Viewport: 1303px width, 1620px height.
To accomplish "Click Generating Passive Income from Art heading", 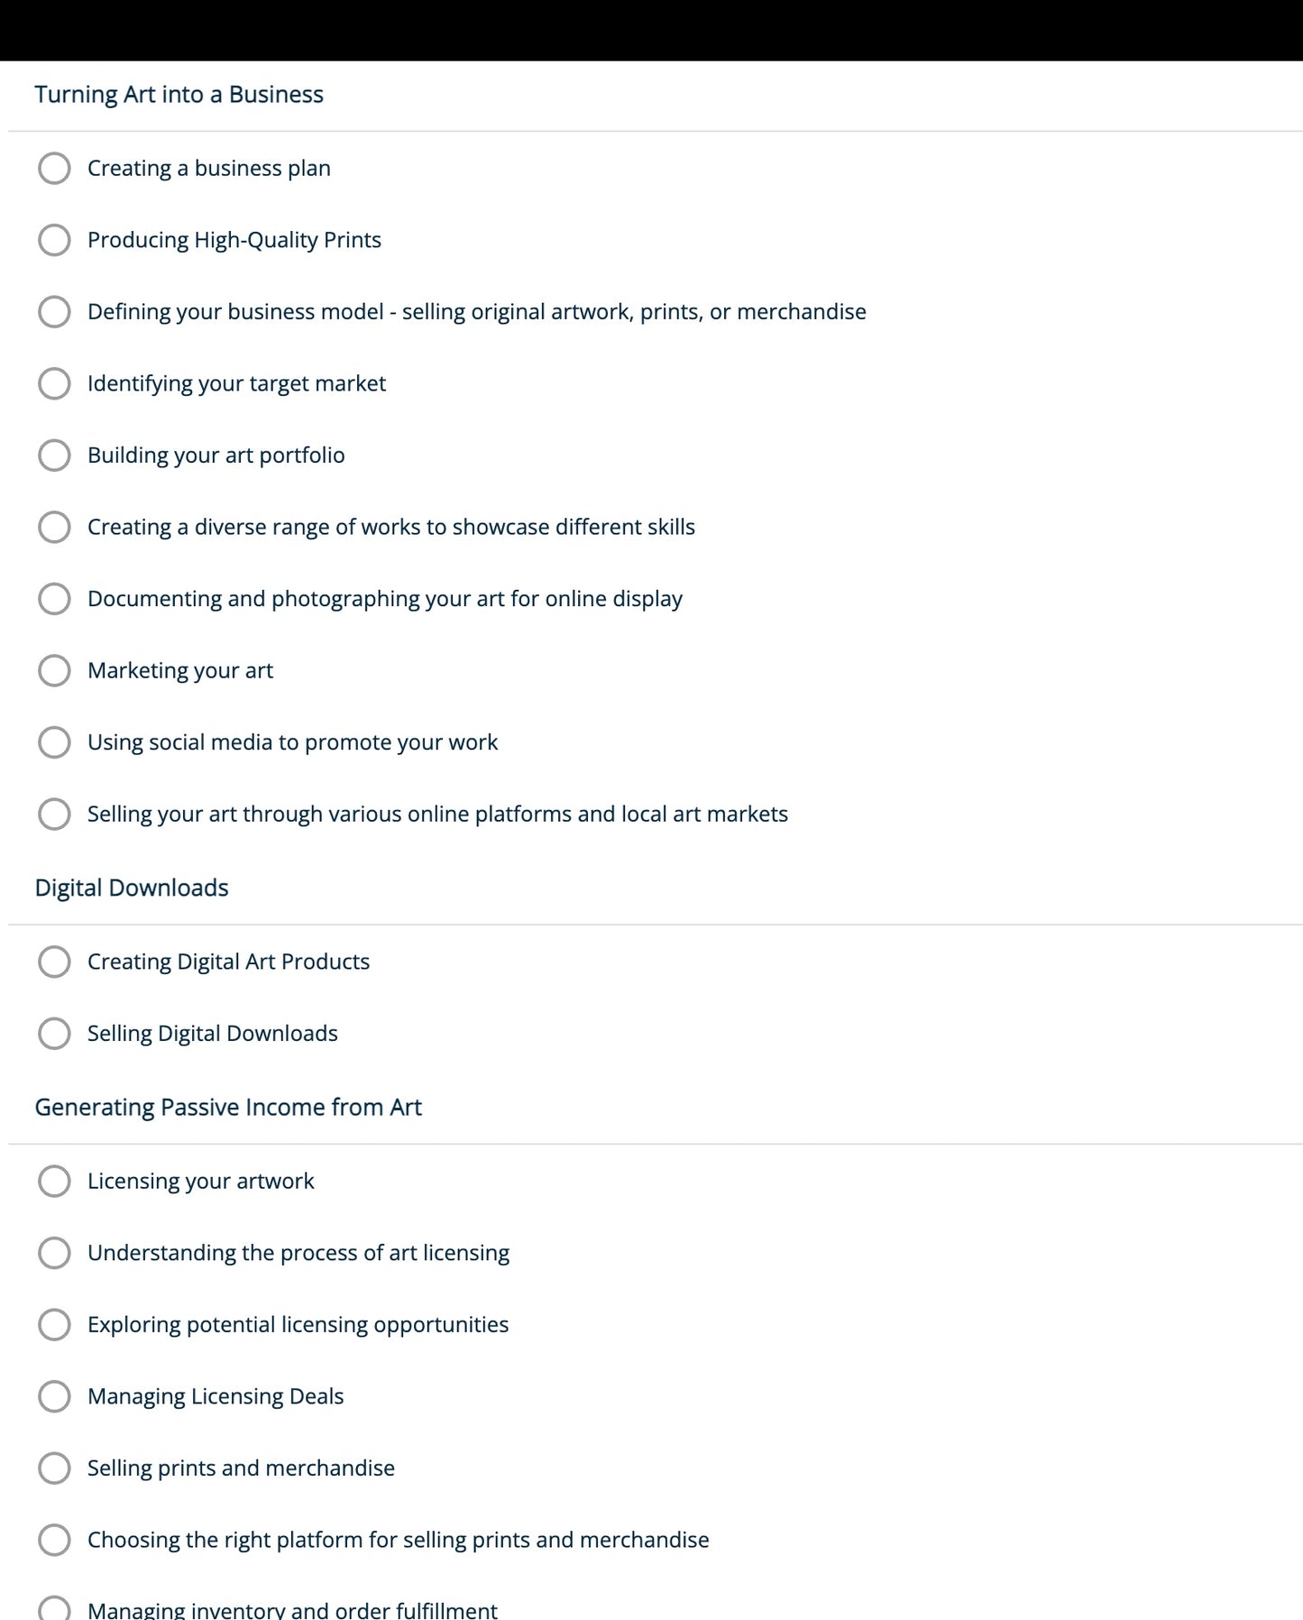I will tap(228, 1107).
